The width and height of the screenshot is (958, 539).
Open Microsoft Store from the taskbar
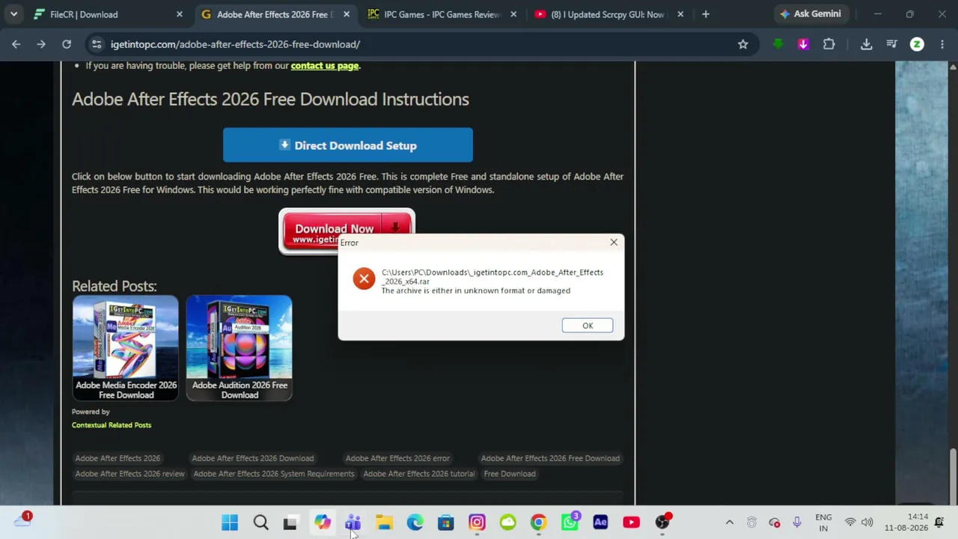point(445,523)
